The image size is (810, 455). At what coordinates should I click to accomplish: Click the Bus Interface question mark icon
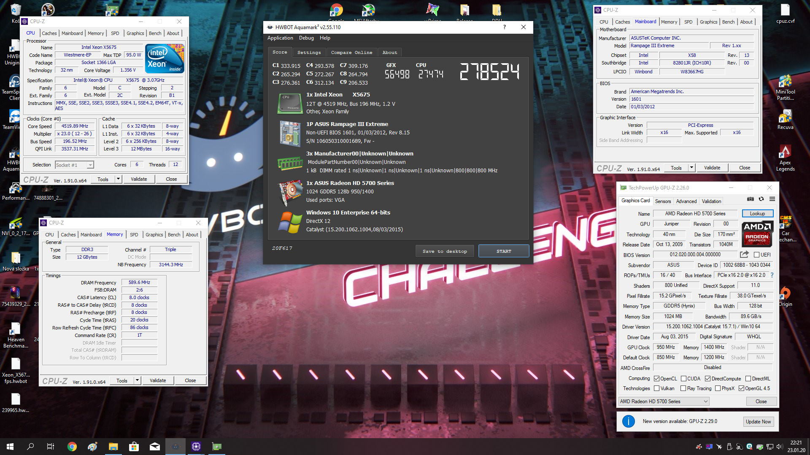pos(772,275)
